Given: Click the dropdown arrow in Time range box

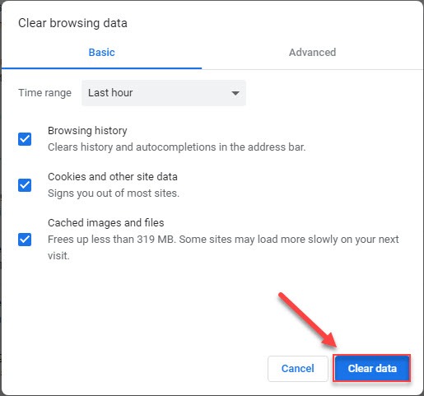Looking at the screenshot, I should tap(235, 93).
